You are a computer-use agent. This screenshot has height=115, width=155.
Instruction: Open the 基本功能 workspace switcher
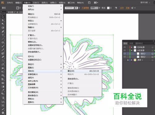[x=145, y=2]
